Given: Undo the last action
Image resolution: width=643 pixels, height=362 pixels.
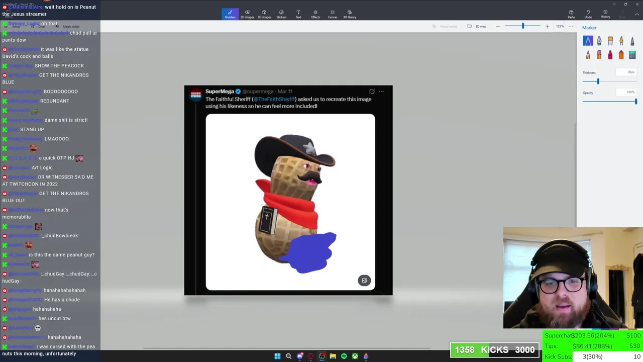Looking at the screenshot, I should click(588, 14).
